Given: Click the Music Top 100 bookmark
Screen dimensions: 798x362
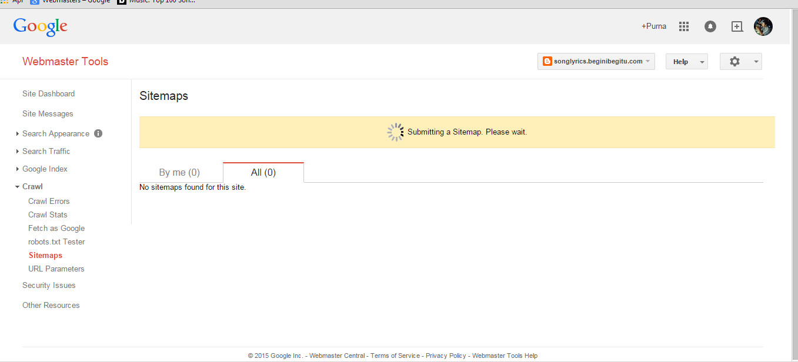Looking at the screenshot, I should pyautogui.click(x=156, y=2).
